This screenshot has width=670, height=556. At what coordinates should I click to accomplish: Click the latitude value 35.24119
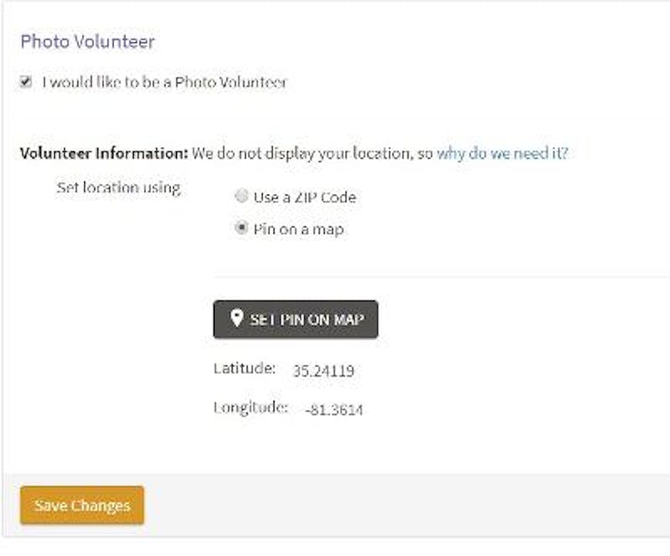coord(323,371)
